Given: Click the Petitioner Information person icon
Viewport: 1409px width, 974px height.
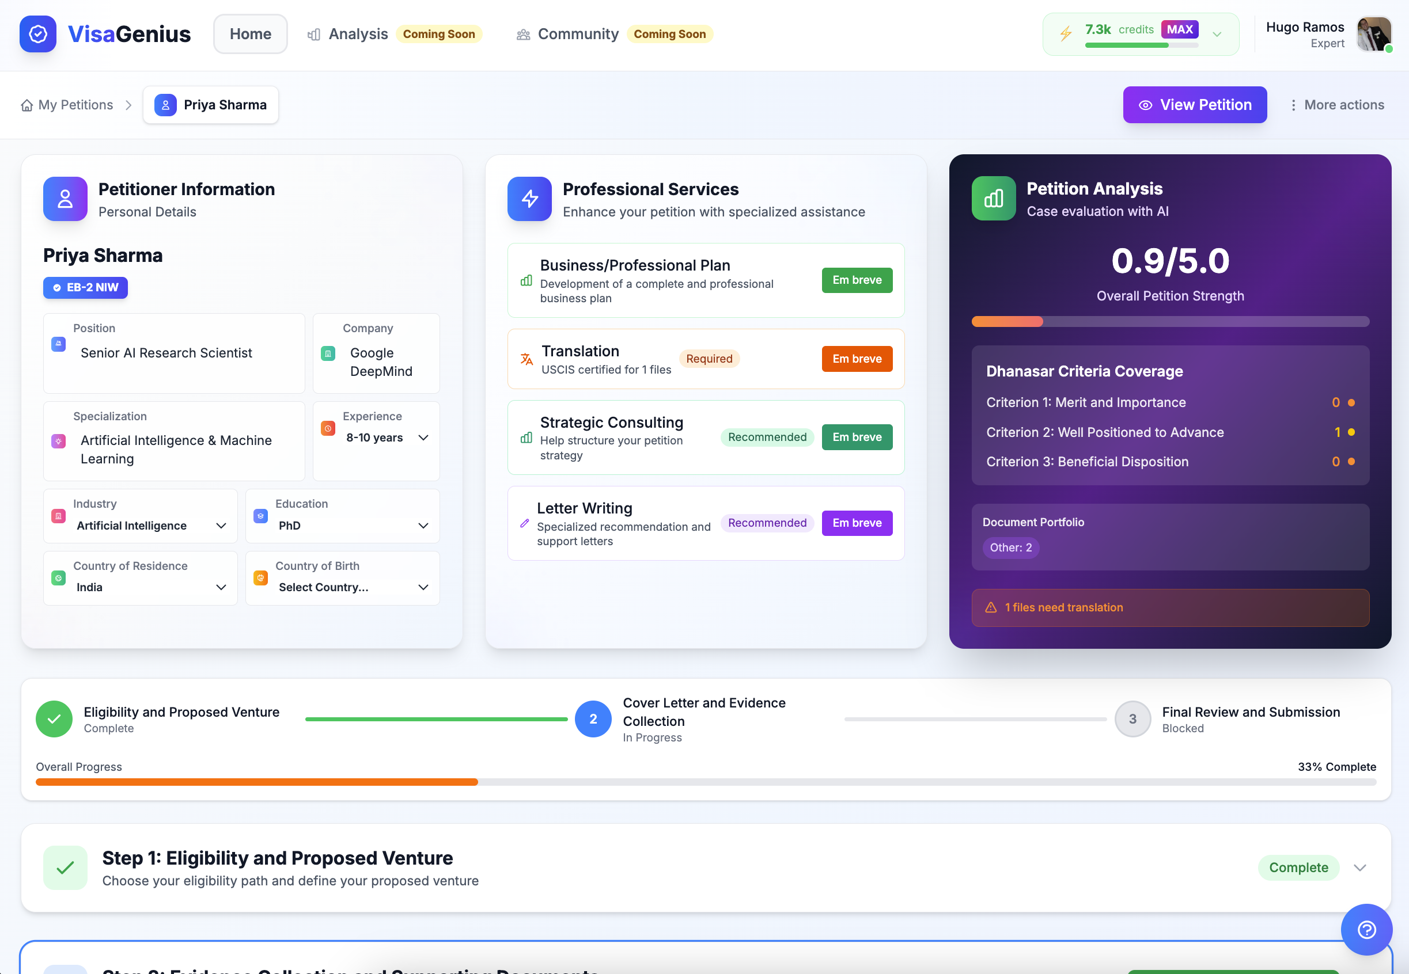Looking at the screenshot, I should coord(65,199).
